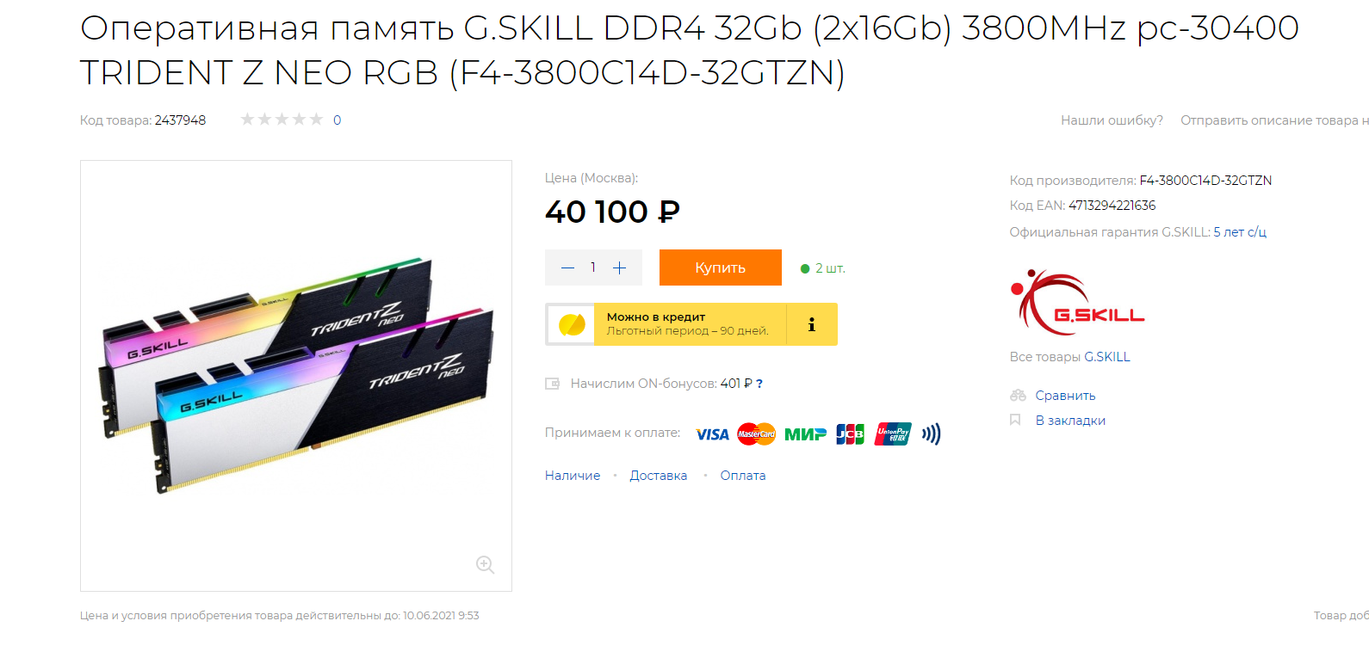This screenshot has height=658, width=1369.
Task: Open the Доставка tab link
Action: point(659,476)
